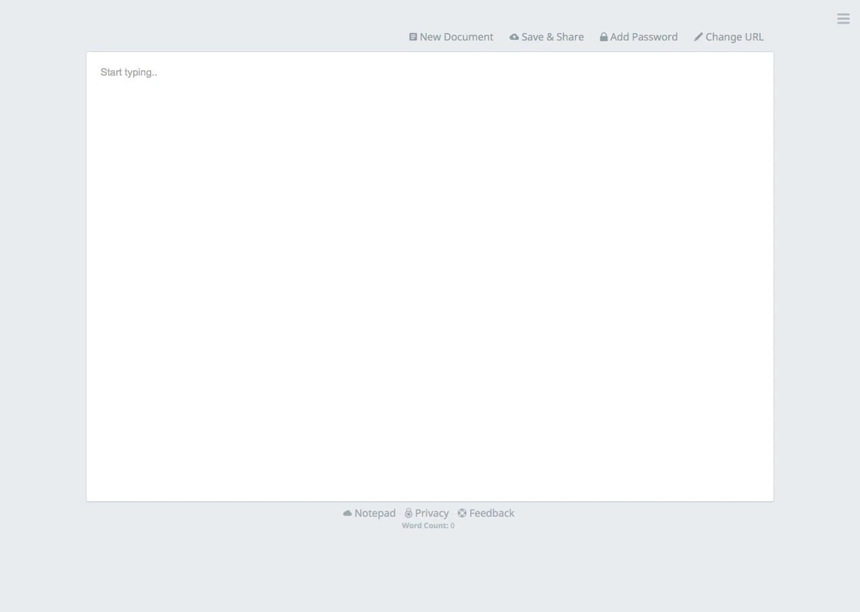Click the gray background outside the document
Screen dimensions: 860x612
point(41,304)
